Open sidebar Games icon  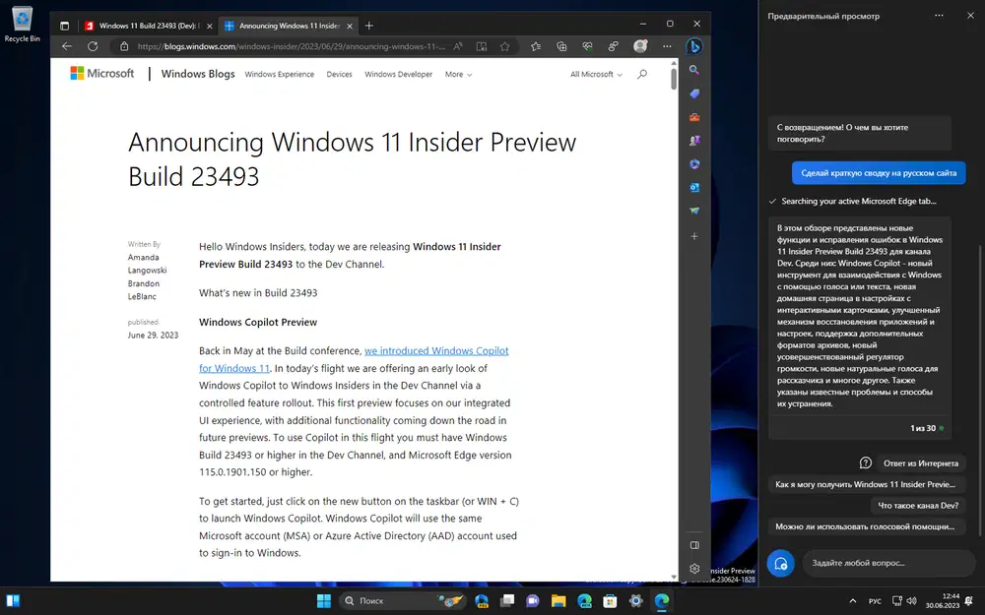(x=694, y=141)
